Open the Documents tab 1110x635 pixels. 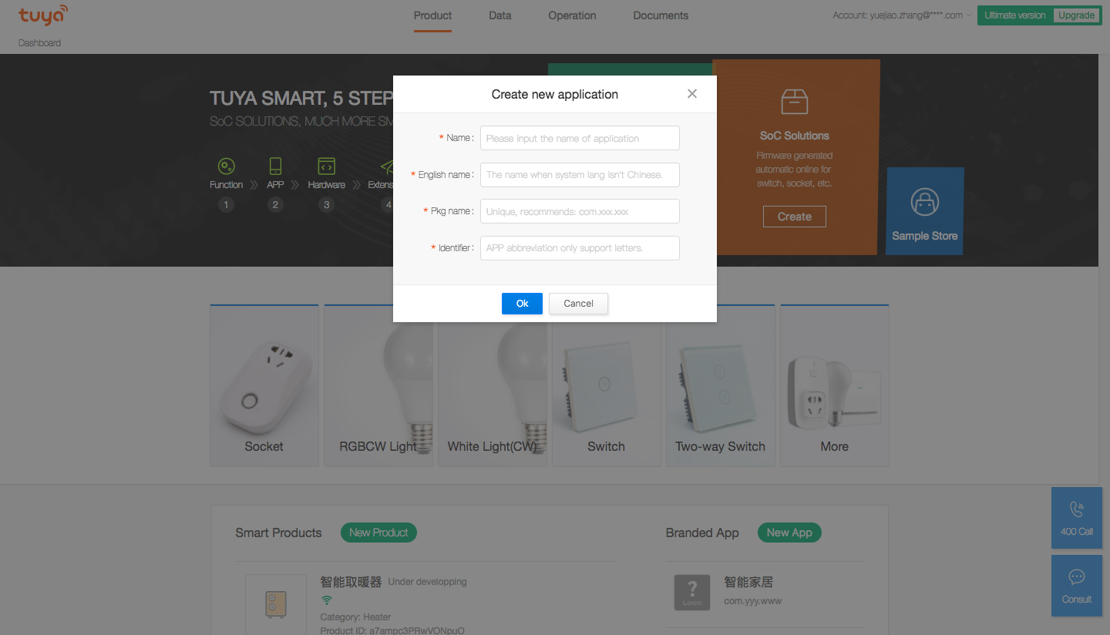click(x=661, y=15)
